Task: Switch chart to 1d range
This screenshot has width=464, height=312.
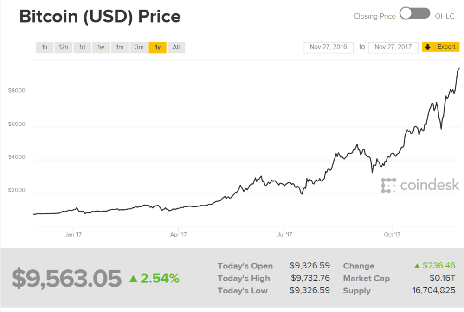Action: [82, 47]
